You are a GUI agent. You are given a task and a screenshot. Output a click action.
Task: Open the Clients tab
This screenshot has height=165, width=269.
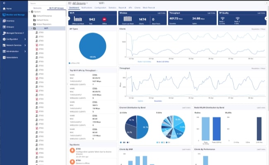137,8
